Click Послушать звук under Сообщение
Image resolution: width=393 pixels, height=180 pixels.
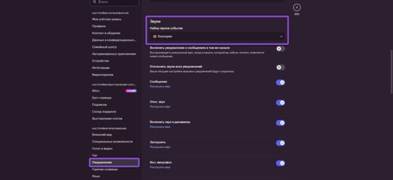click(x=160, y=86)
